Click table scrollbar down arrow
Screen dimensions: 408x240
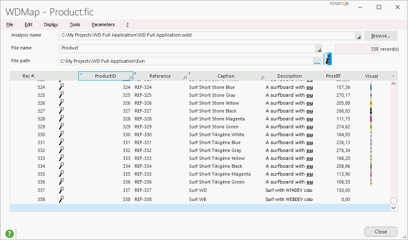pyautogui.click(x=393, y=208)
